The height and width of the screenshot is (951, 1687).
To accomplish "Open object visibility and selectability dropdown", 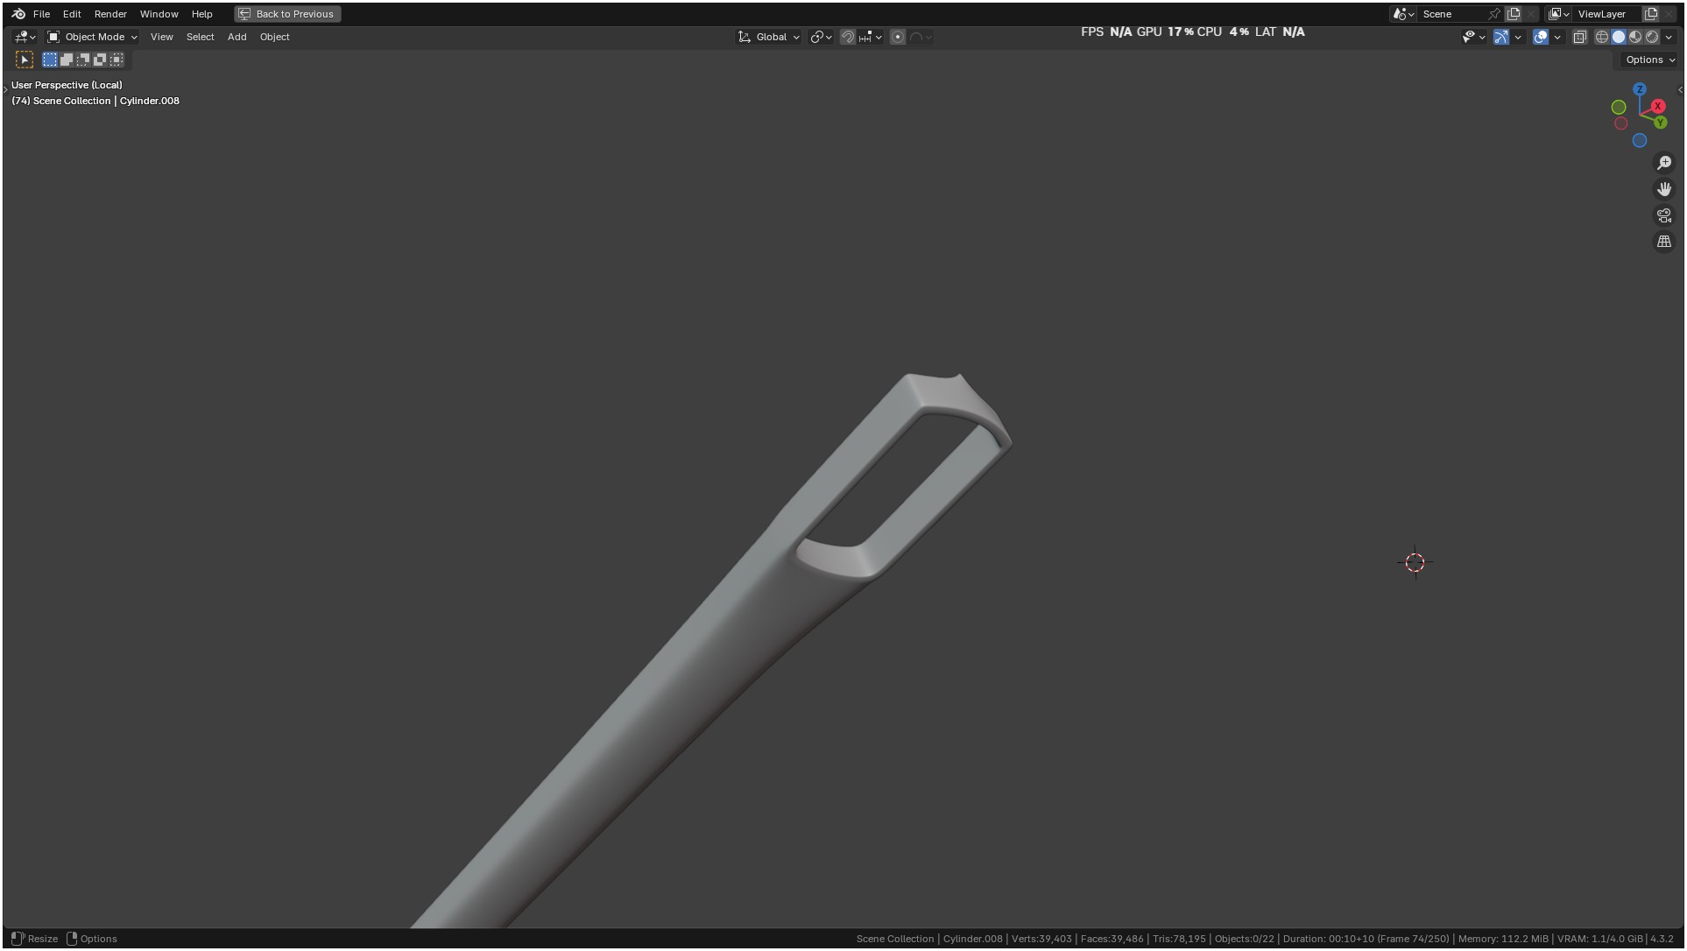I will pos(1473,37).
